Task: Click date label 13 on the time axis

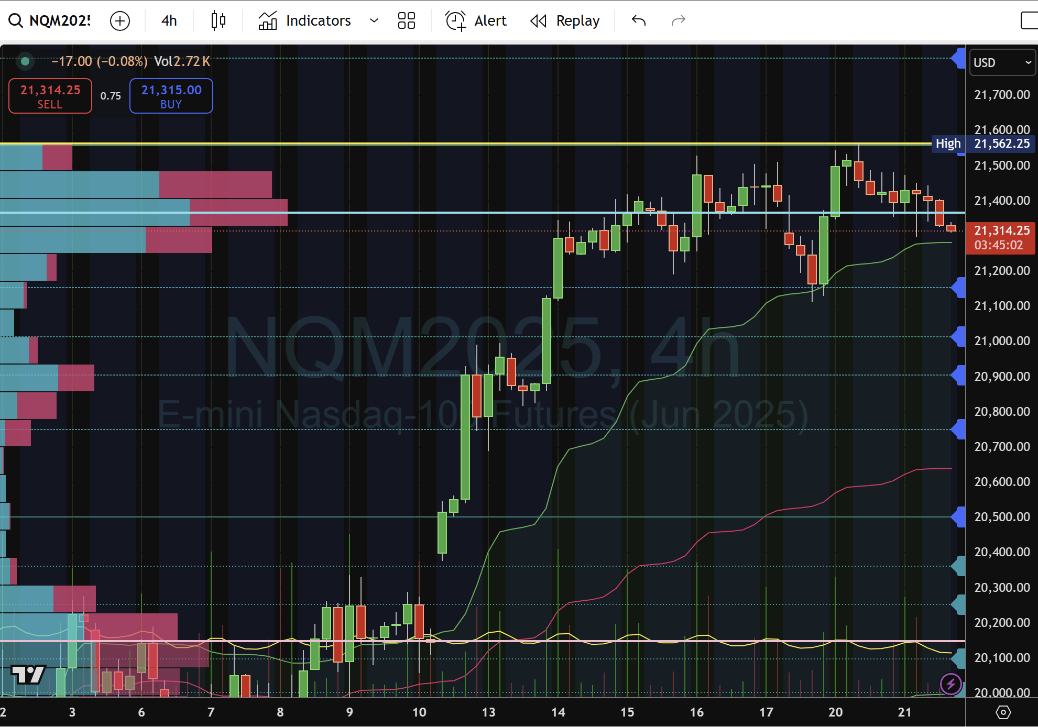Action: (x=488, y=712)
